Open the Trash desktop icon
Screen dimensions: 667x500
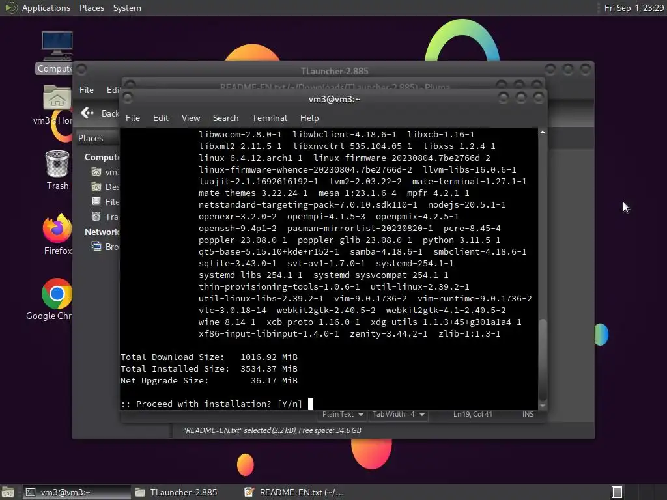[57, 163]
